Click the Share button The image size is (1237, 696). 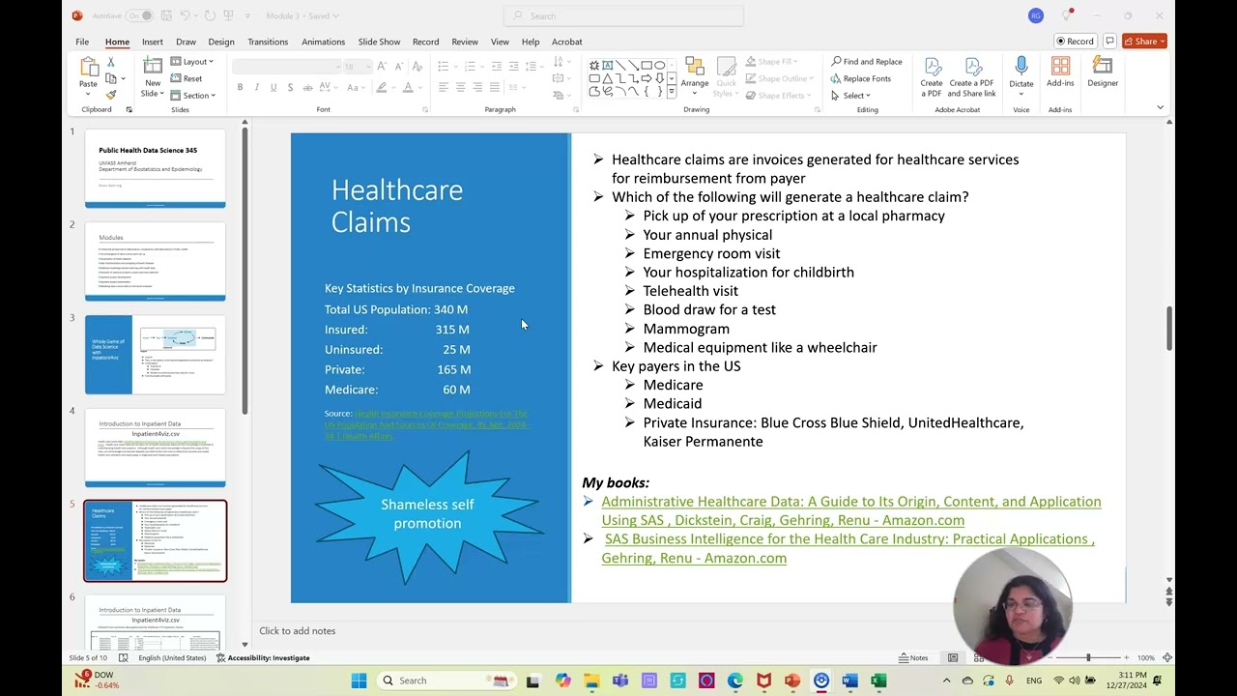[1144, 42]
